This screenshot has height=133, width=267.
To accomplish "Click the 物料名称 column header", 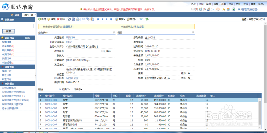I will (78, 96).
